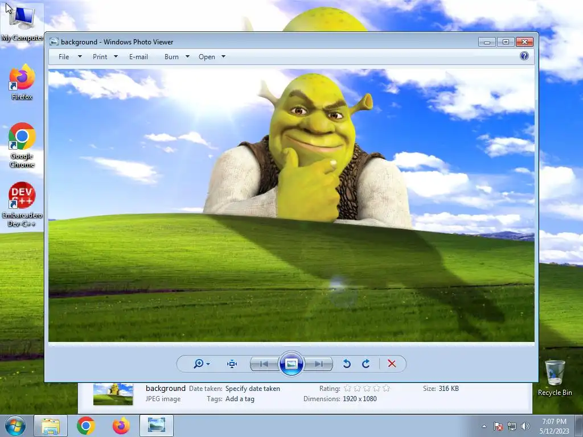This screenshot has height=437, width=583.
Task: Click the background thumbnail in details pane
Action: point(113,394)
